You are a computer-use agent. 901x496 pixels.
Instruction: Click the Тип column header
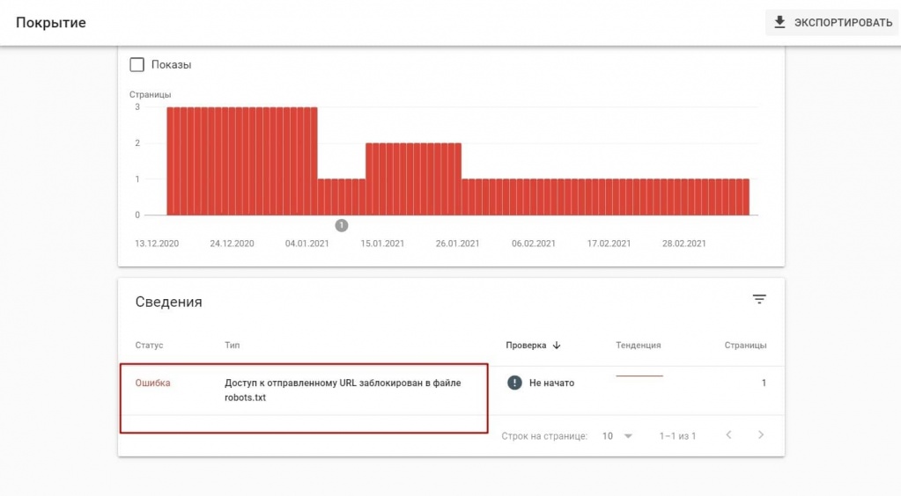pos(233,346)
